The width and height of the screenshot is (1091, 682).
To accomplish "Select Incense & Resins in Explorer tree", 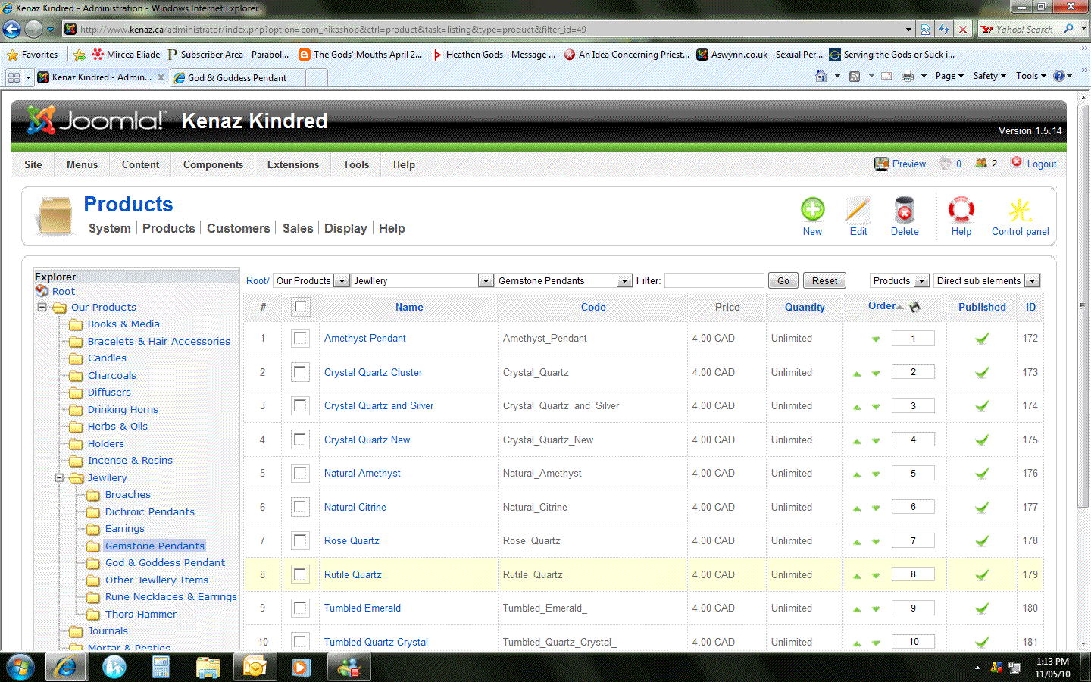I will (130, 461).
